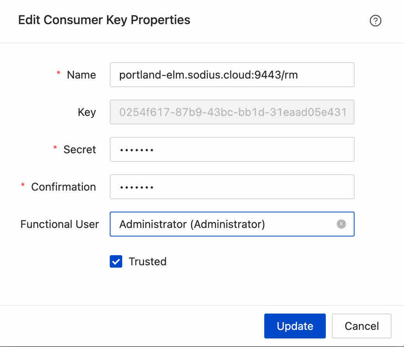Focus the Name input field
Viewport: 404px width, 347px height.
pyautogui.click(x=232, y=75)
